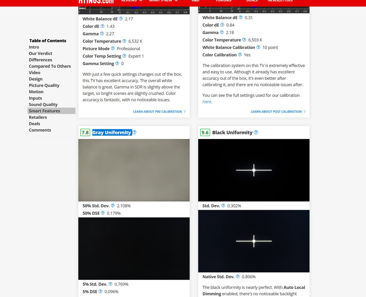The width and height of the screenshot is (366, 297).
Task: Click the White Balance Calibration info icon
Action: [x=258, y=47]
